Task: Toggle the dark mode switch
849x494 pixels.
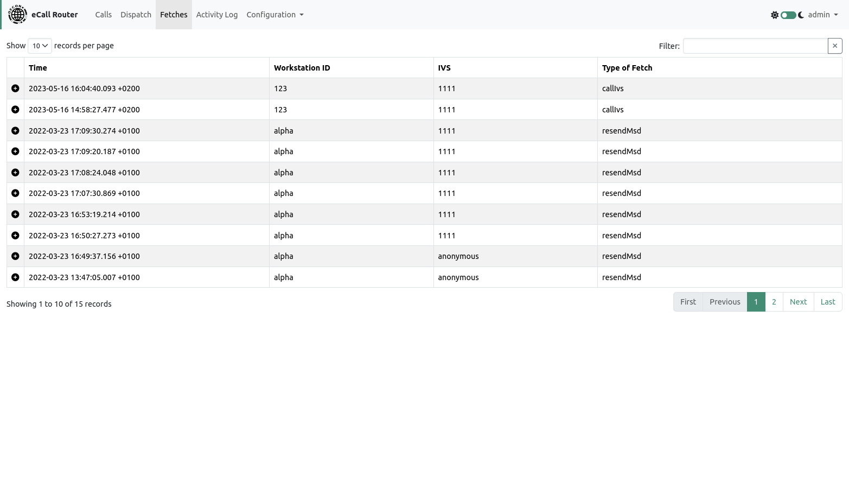Action: (x=788, y=15)
